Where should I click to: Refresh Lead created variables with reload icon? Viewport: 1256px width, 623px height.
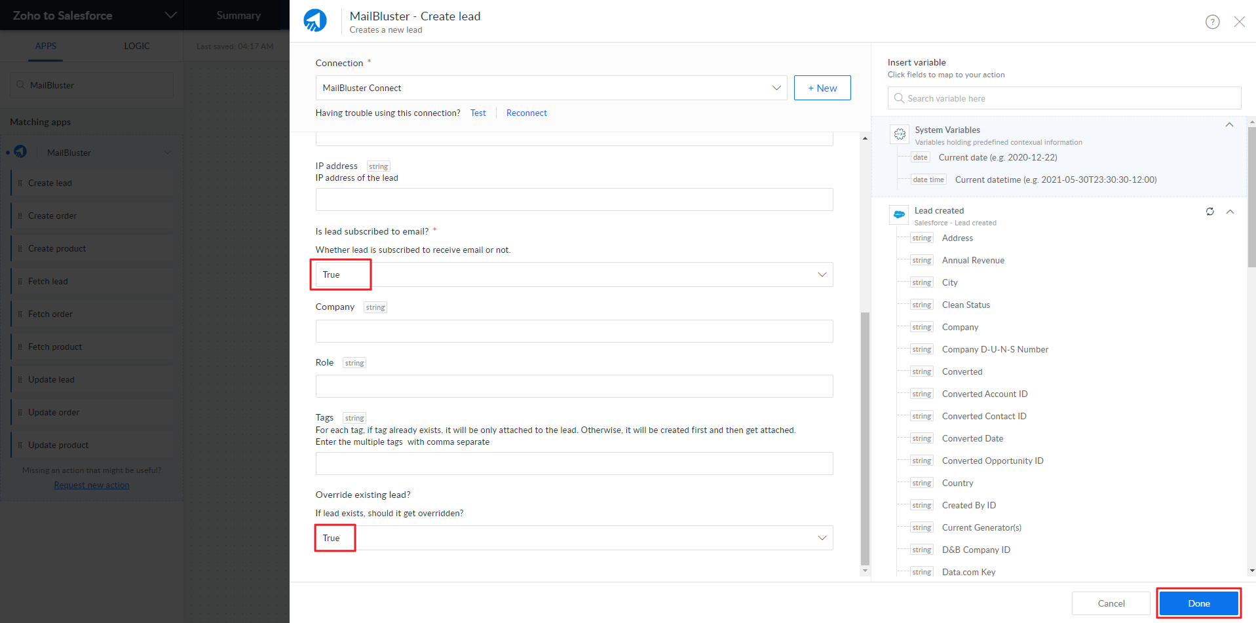pos(1209,212)
